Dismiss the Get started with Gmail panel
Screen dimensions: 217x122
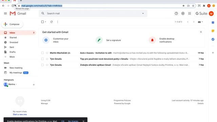tap(201, 32)
